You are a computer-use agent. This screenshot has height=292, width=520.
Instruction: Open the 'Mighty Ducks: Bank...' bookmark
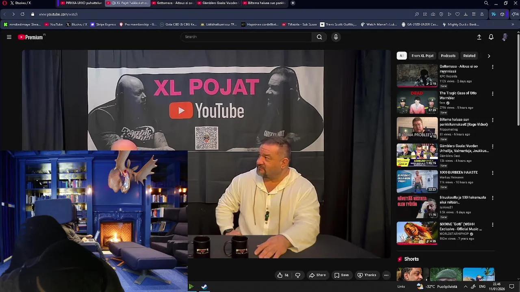[460, 24]
